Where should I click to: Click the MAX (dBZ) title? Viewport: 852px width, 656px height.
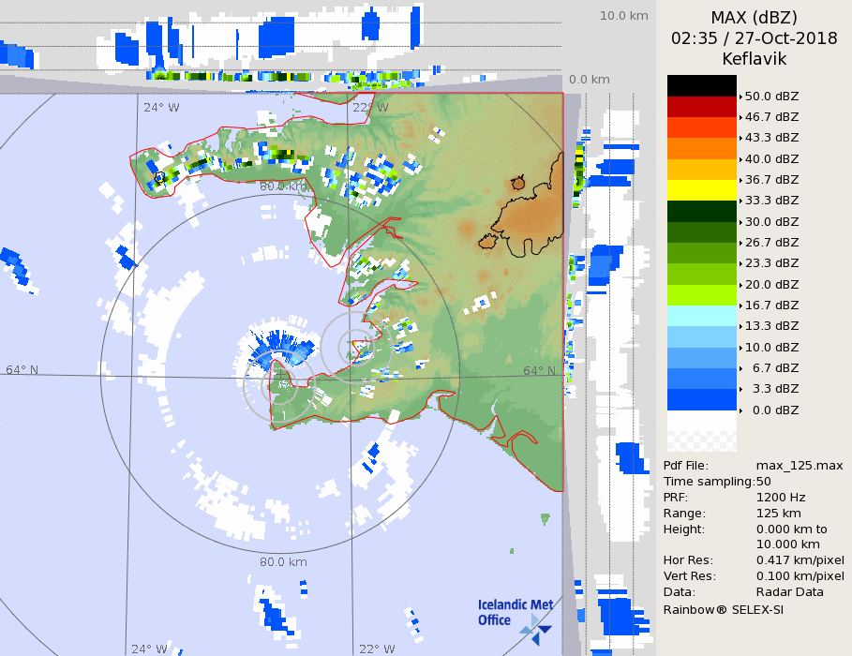point(753,18)
